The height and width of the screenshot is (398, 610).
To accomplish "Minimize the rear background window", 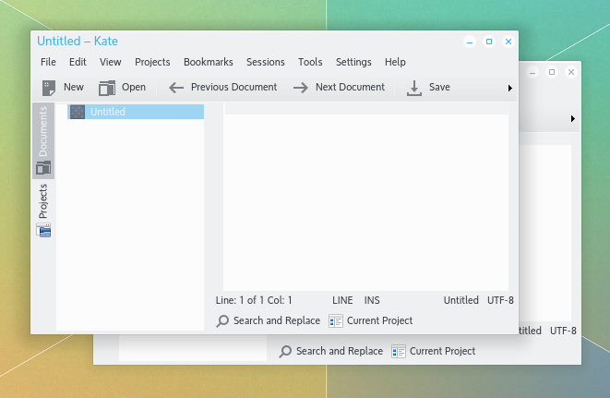I will tap(532, 72).
